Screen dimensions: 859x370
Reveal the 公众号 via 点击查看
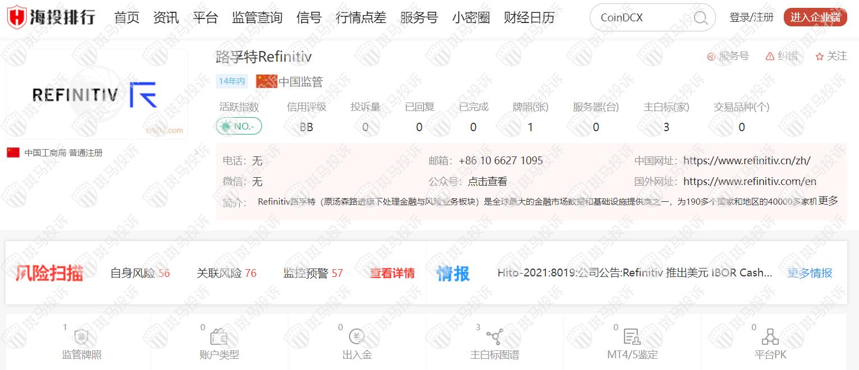coord(488,182)
